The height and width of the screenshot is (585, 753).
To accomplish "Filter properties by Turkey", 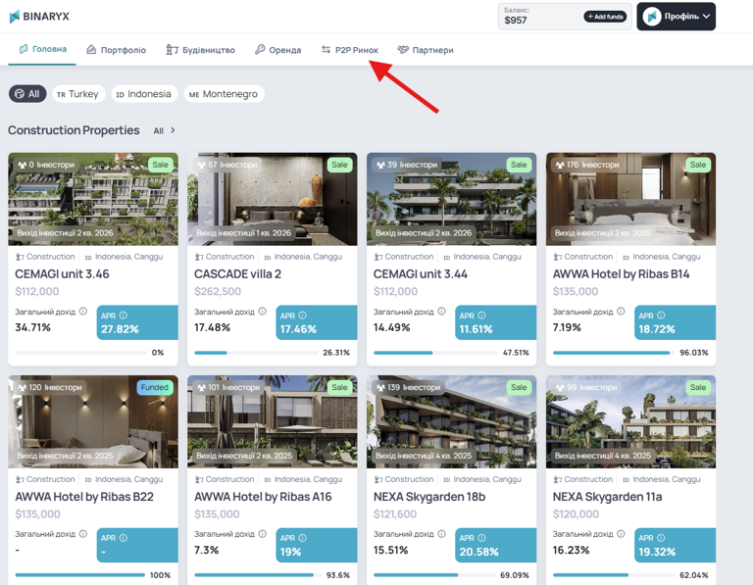I will (x=77, y=94).
